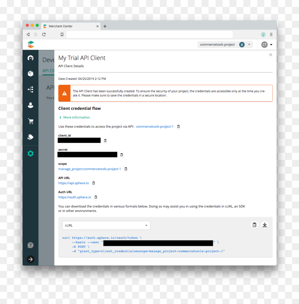Open the Categories tree icon in sidebar

[x=31, y=90]
